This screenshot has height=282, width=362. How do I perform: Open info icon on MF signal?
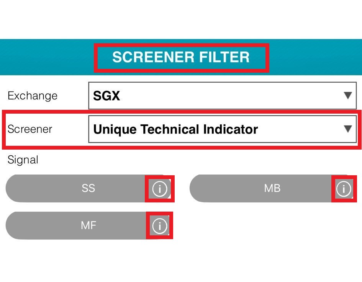[159, 226]
